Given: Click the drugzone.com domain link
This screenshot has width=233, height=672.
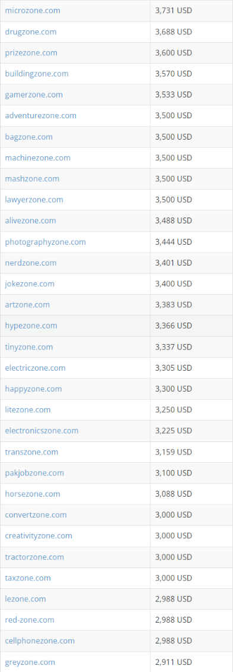Looking at the screenshot, I should click(x=30, y=31).
